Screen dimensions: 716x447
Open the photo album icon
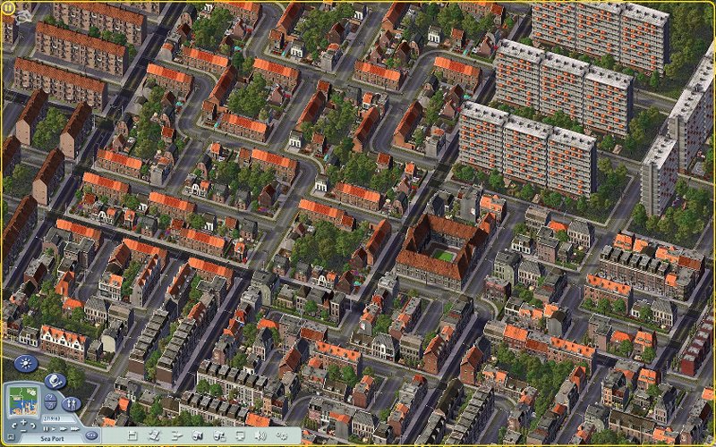click(219, 436)
